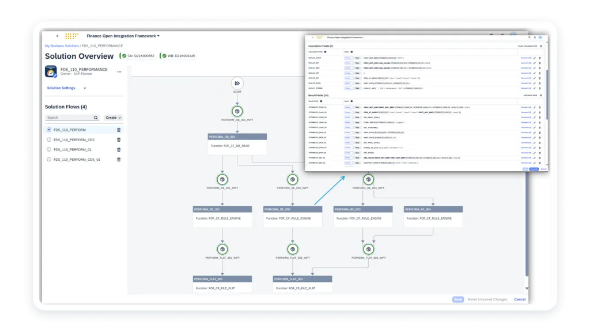
Task: Delete the ATTRIBUTE_CHAR_03 result field row
Action: click(539, 118)
